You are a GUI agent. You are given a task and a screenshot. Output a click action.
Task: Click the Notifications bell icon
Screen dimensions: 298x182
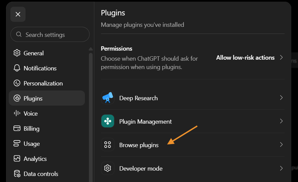(17, 68)
